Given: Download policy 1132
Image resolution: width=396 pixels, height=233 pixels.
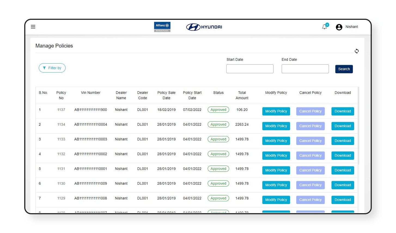Looking at the screenshot, I should tap(343, 156).
